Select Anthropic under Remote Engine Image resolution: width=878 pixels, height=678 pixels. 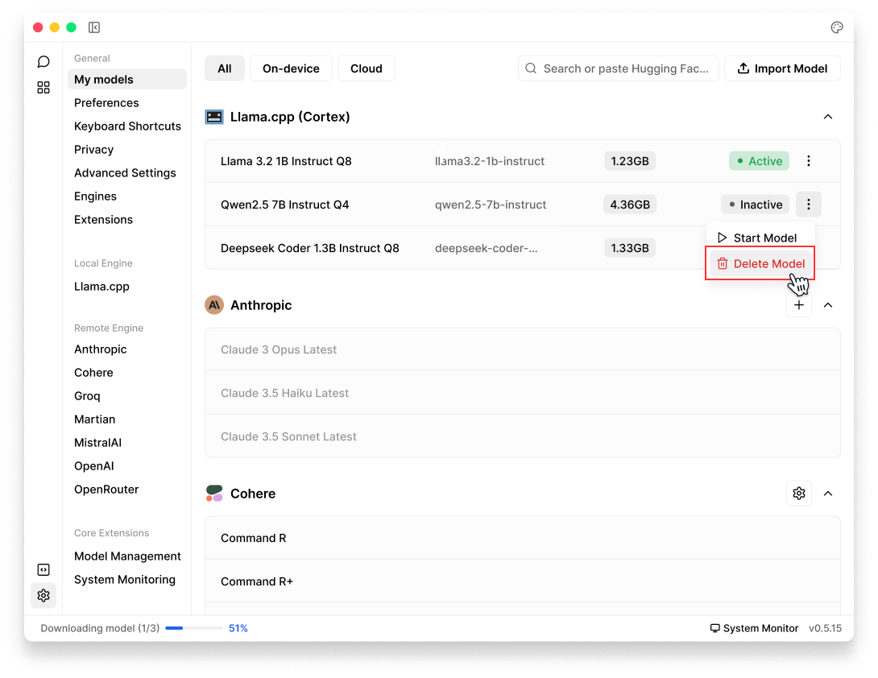[x=100, y=349]
